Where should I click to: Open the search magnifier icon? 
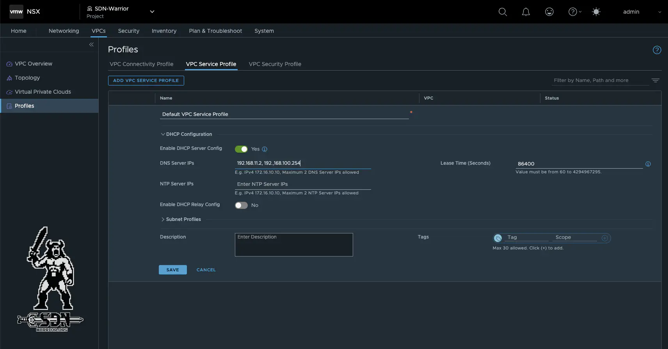503,12
